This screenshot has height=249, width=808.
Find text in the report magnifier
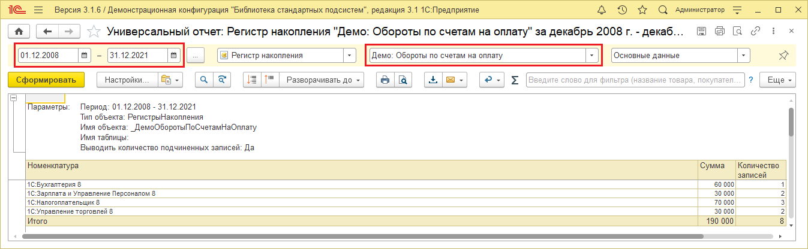[205, 80]
